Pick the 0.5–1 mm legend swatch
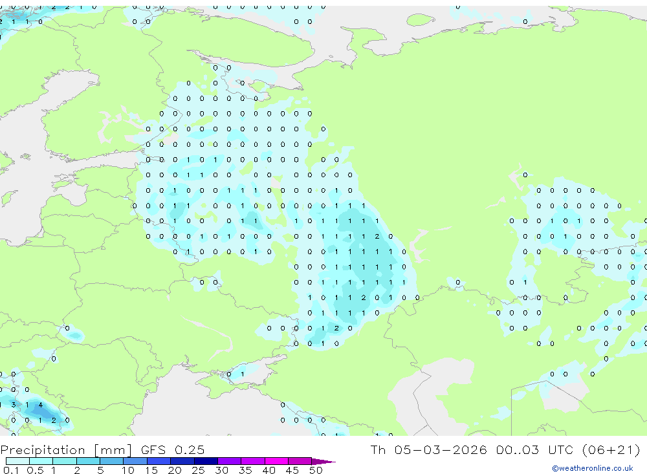This screenshot has height=474, width=647. pyautogui.click(x=41, y=461)
